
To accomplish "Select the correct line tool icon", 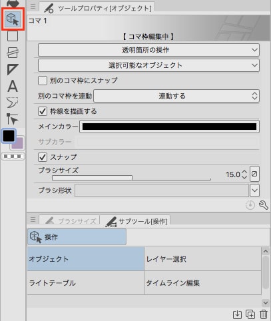I will (13, 119).
